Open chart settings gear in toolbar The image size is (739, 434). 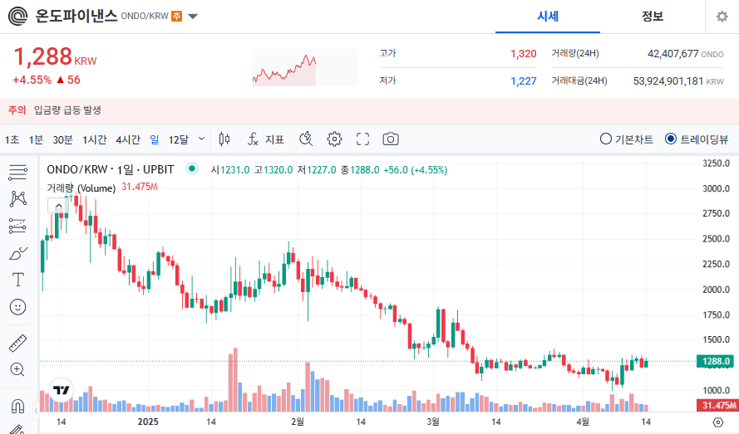(335, 139)
